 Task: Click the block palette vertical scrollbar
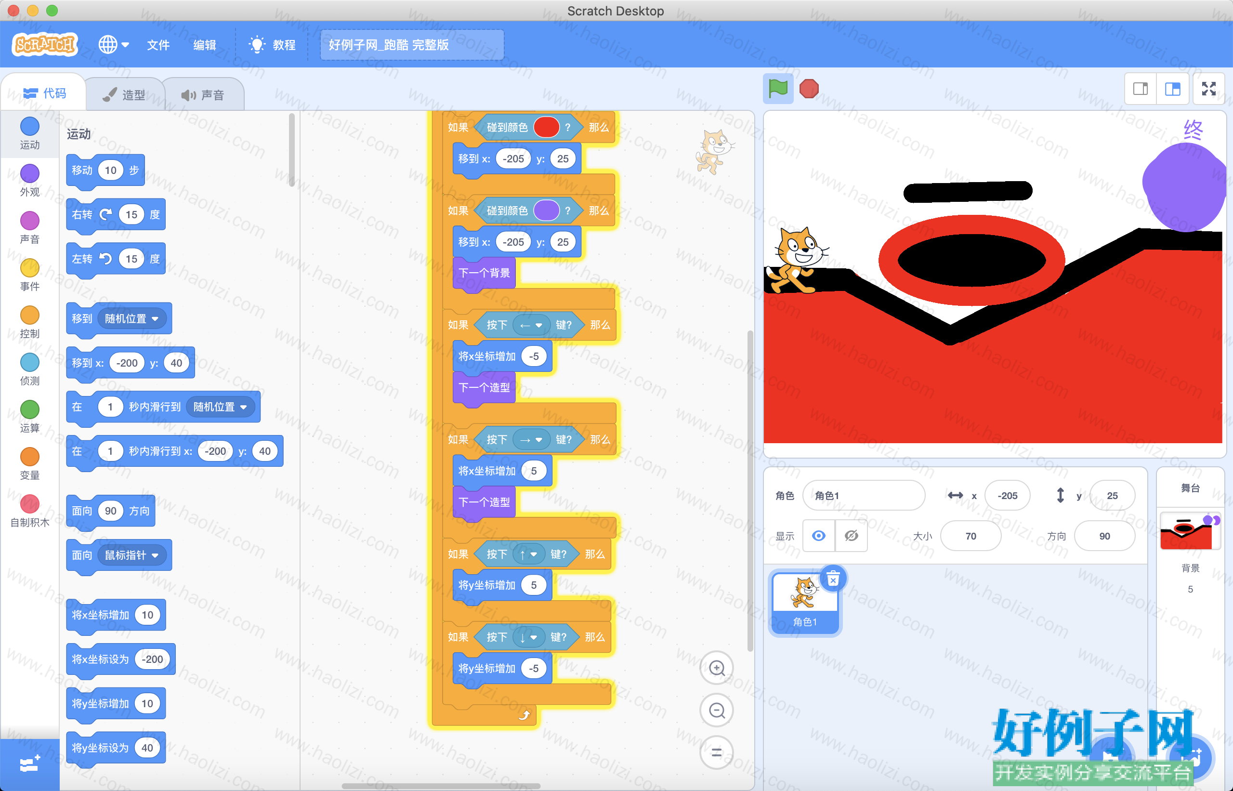292,150
